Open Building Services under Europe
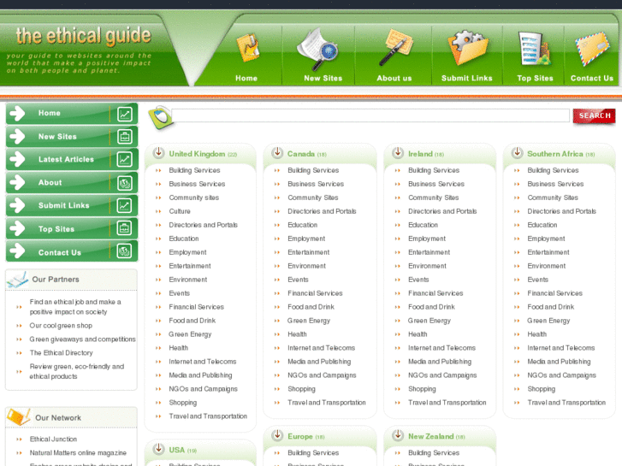Viewport: 622px width, 466px height. click(313, 453)
